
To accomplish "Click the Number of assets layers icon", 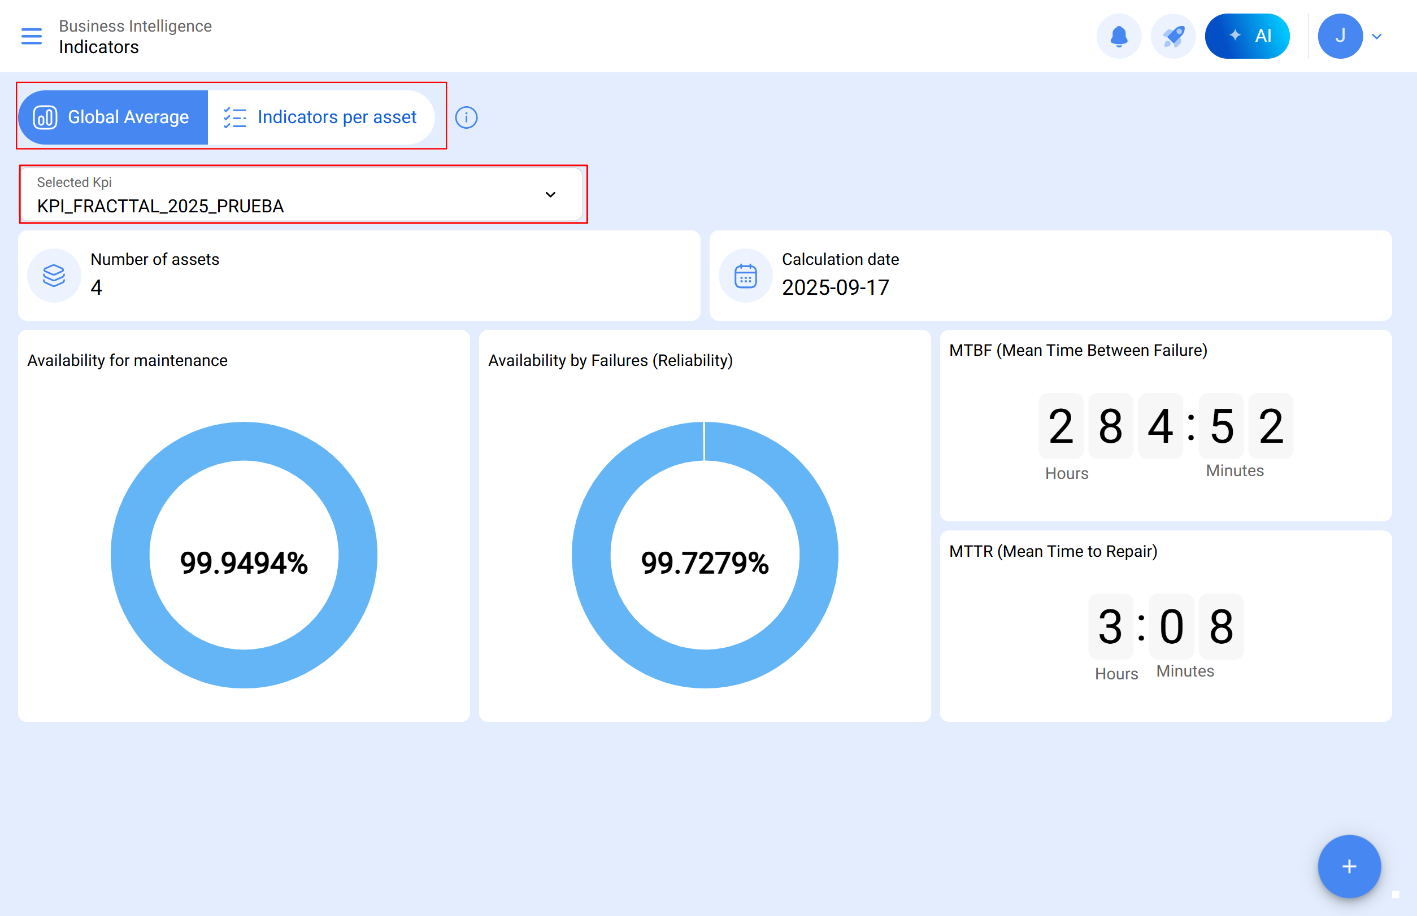I will point(54,276).
